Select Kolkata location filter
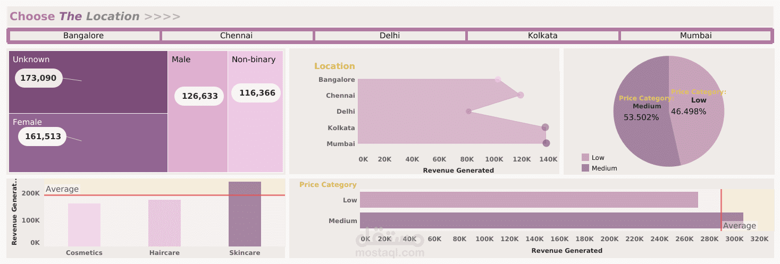The height and width of the screenshot is (264, 780). click(x=543, y=36)
